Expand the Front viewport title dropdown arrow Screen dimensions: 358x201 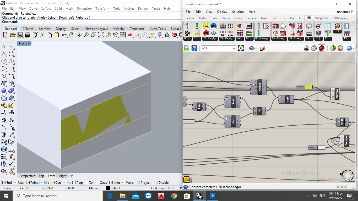coord(30,43)
